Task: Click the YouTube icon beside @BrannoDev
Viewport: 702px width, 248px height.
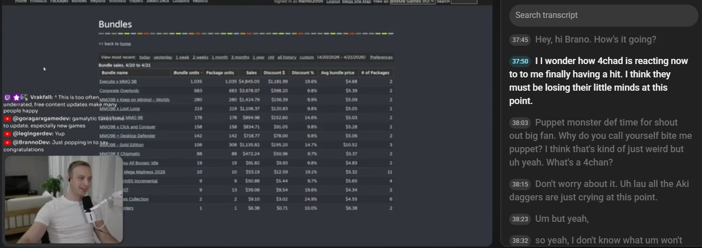Action: point(7,142)
